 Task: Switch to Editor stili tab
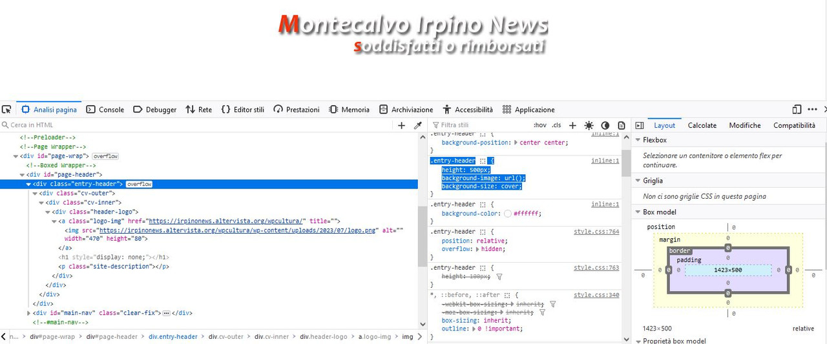click(x=242, y=110)
